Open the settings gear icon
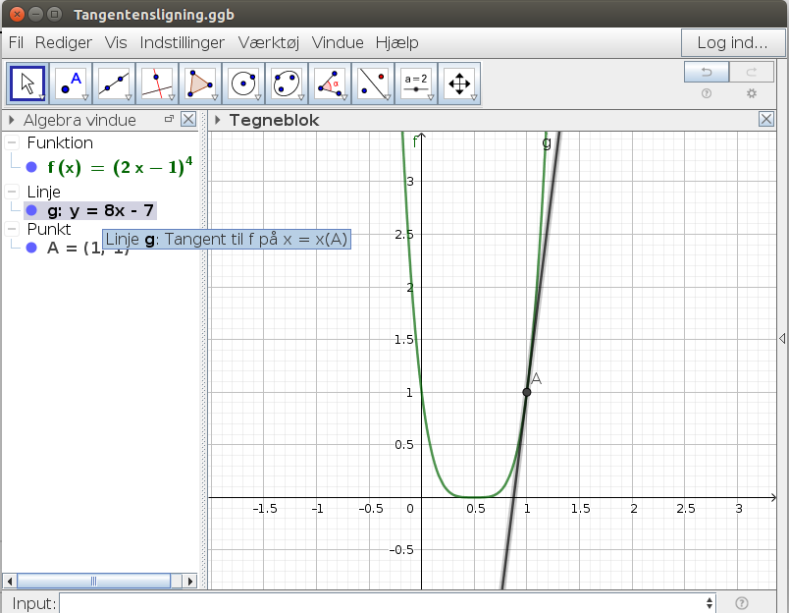The image size is (789, 613). 752,93
